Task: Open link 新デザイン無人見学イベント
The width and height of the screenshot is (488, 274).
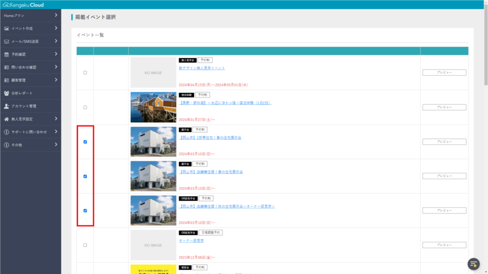Action: tap(202, 68)
